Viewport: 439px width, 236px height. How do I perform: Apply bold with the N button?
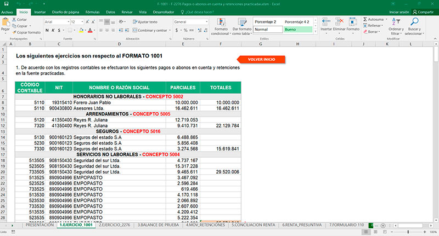tap(47, 30)
